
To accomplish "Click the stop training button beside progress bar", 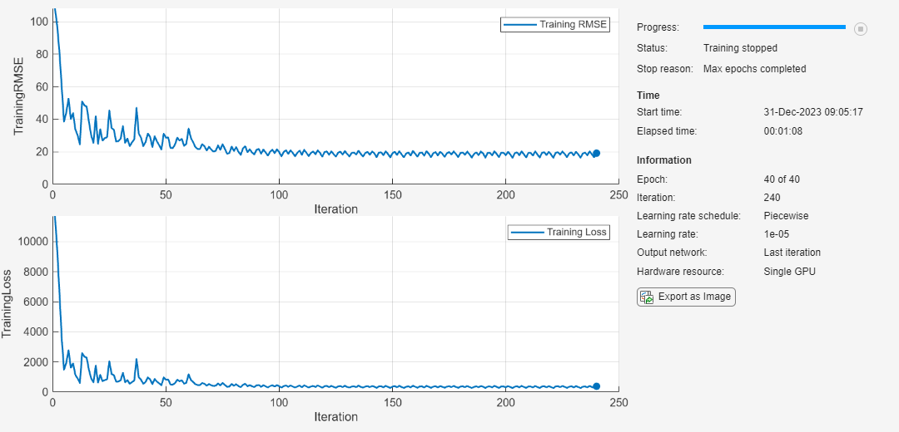I will pos(861,29).
